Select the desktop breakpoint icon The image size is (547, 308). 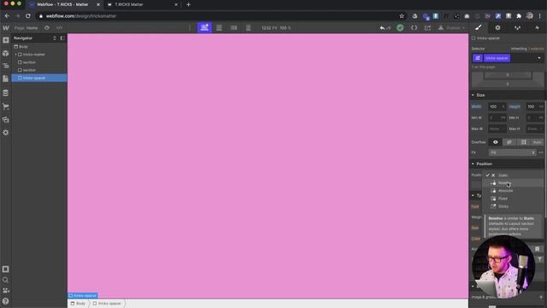pos(204,27)
